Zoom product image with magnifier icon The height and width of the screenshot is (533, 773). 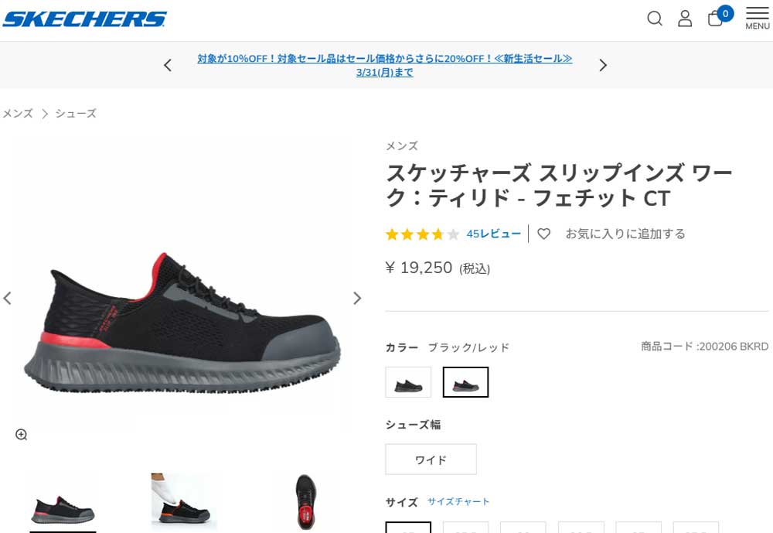pos(21,434)
